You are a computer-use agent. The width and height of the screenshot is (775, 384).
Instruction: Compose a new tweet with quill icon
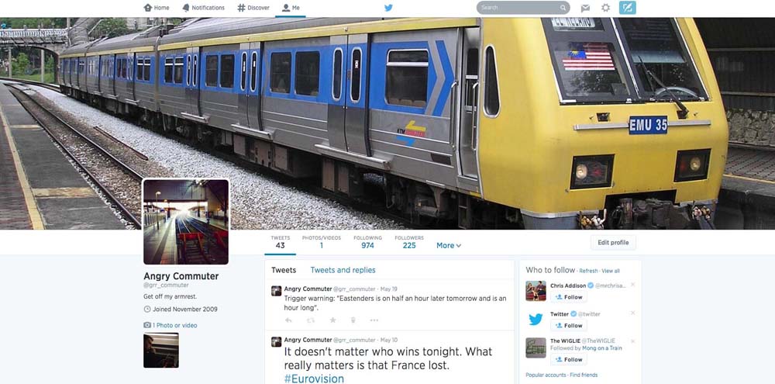(x=627, y=8)
